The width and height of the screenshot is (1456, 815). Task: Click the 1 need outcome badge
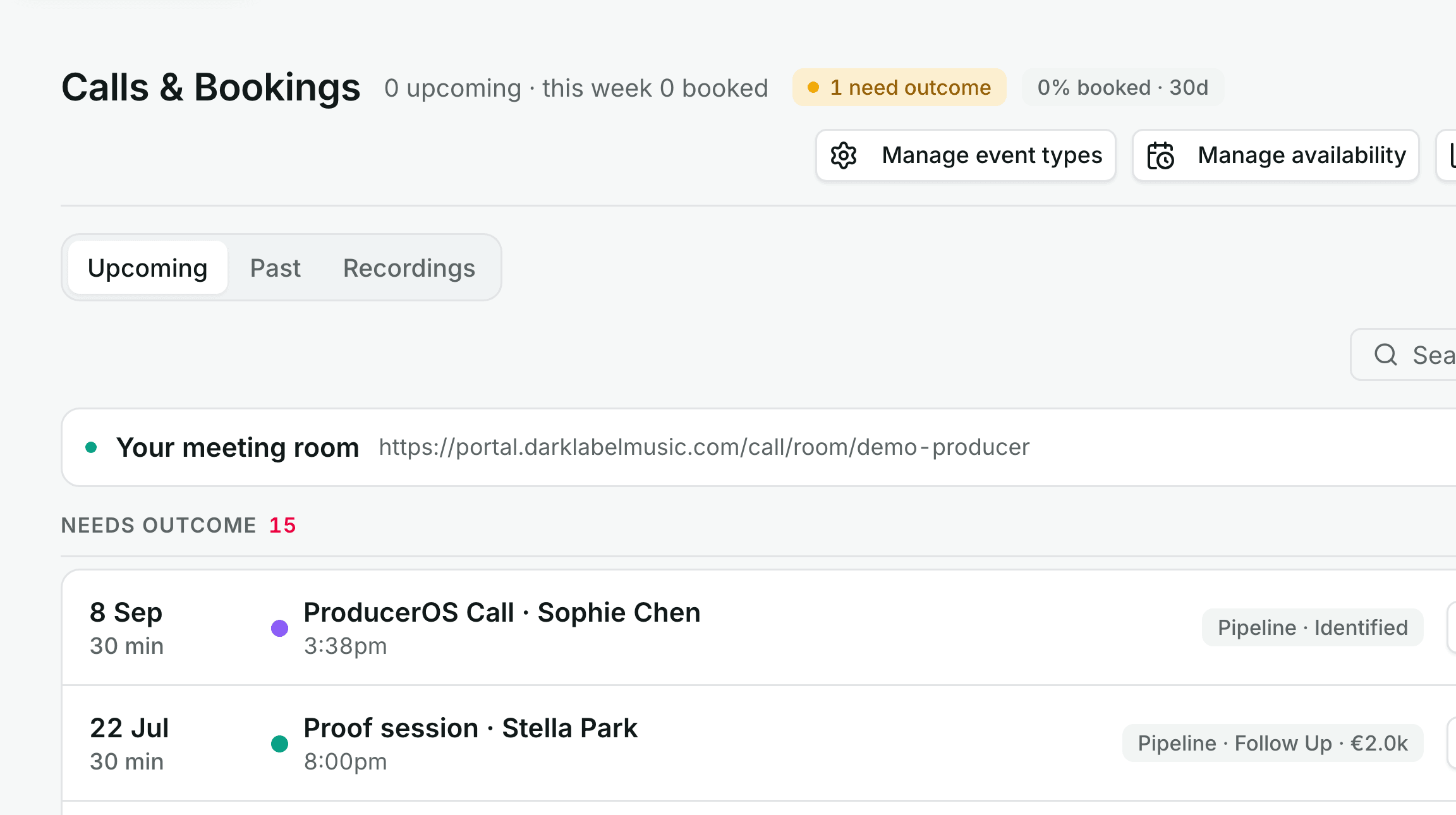click(899, 87)
